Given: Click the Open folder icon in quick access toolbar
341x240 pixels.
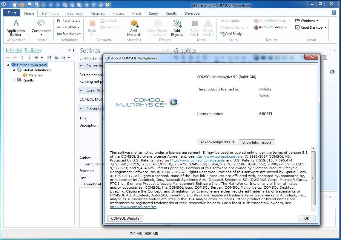Looking at the screenshot, I should [x=22, y=4].
